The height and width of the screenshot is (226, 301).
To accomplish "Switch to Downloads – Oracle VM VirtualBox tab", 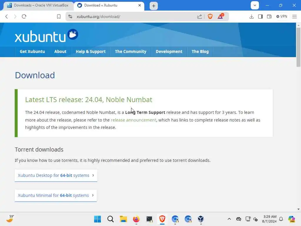I will [x=38, y=5].
